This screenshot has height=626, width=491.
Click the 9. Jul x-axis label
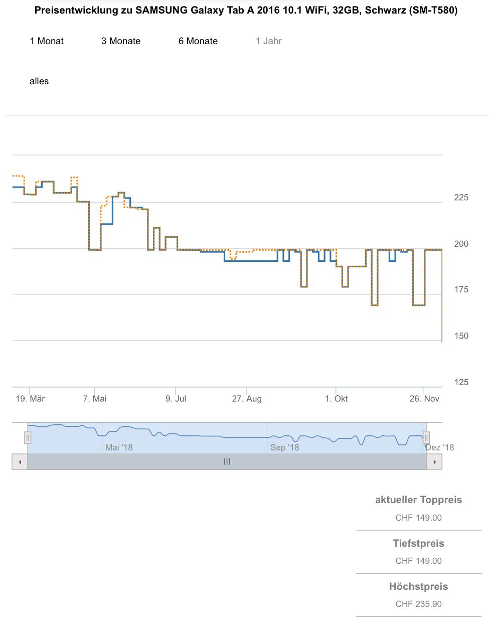176,399
